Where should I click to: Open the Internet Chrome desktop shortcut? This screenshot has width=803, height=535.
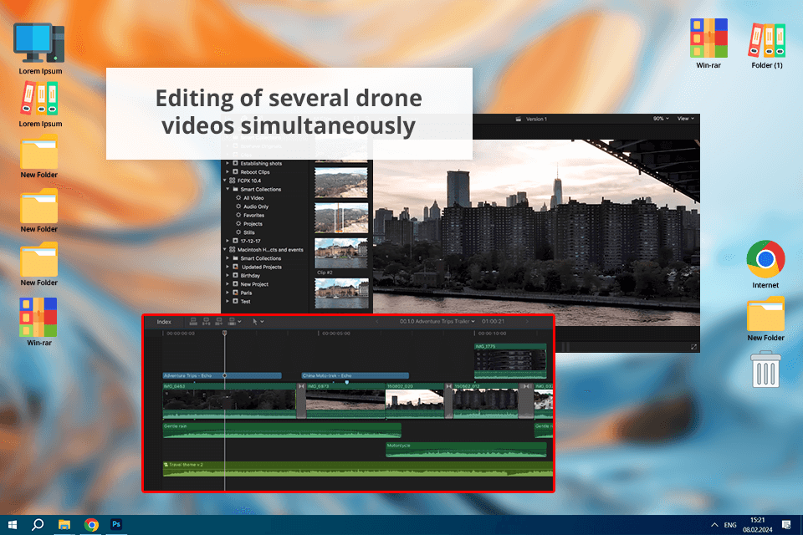(765, 264)
